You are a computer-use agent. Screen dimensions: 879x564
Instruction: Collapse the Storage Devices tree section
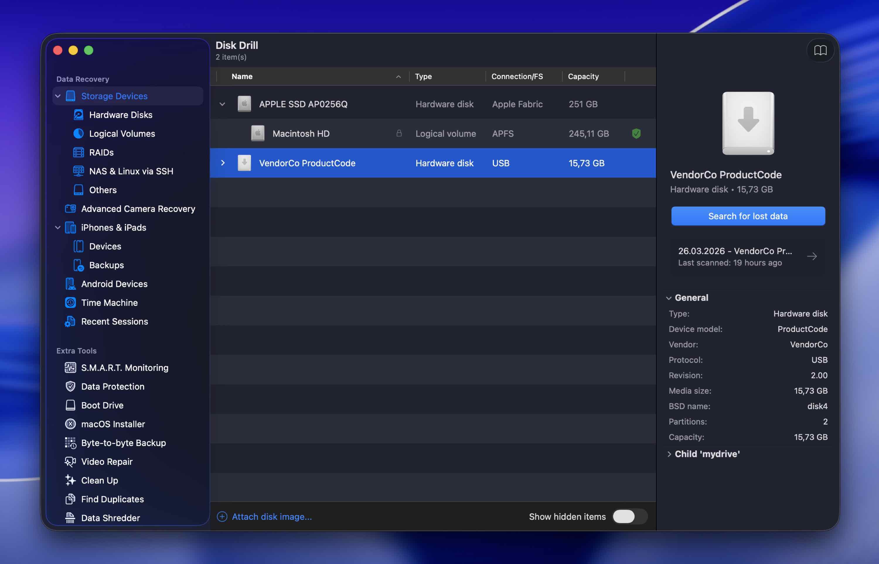pyautogui.click(x=58, y=96)
